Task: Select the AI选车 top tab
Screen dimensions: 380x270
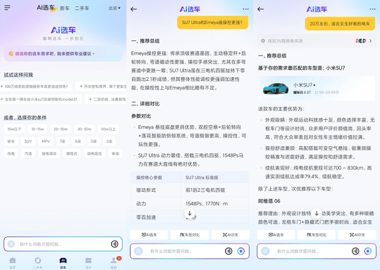Action: (x=46, y=8)
